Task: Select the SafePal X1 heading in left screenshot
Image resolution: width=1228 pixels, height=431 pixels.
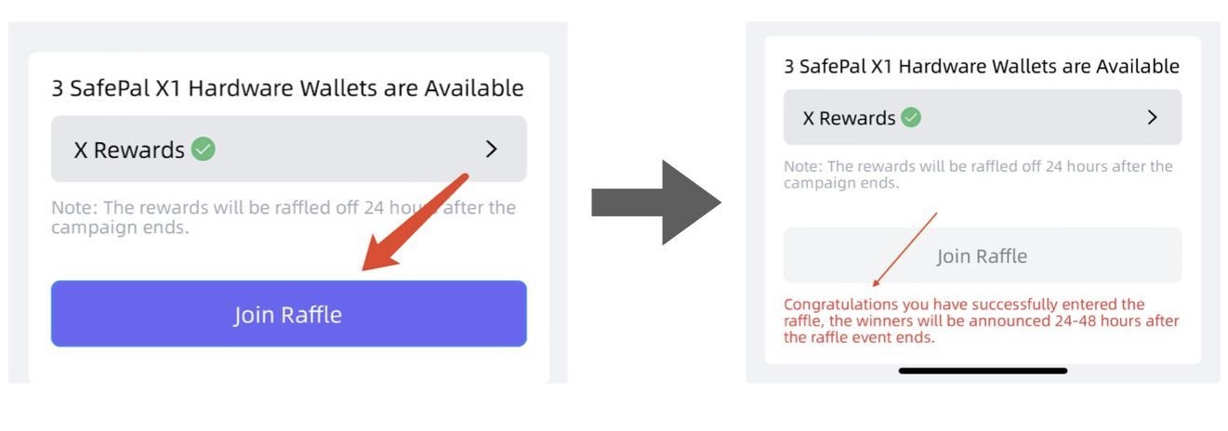Action: coord(287,88)
